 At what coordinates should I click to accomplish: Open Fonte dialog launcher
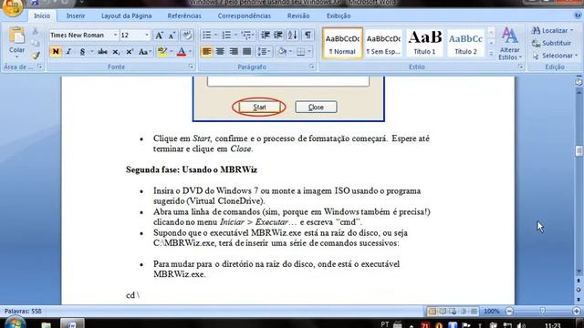point(191,67)
